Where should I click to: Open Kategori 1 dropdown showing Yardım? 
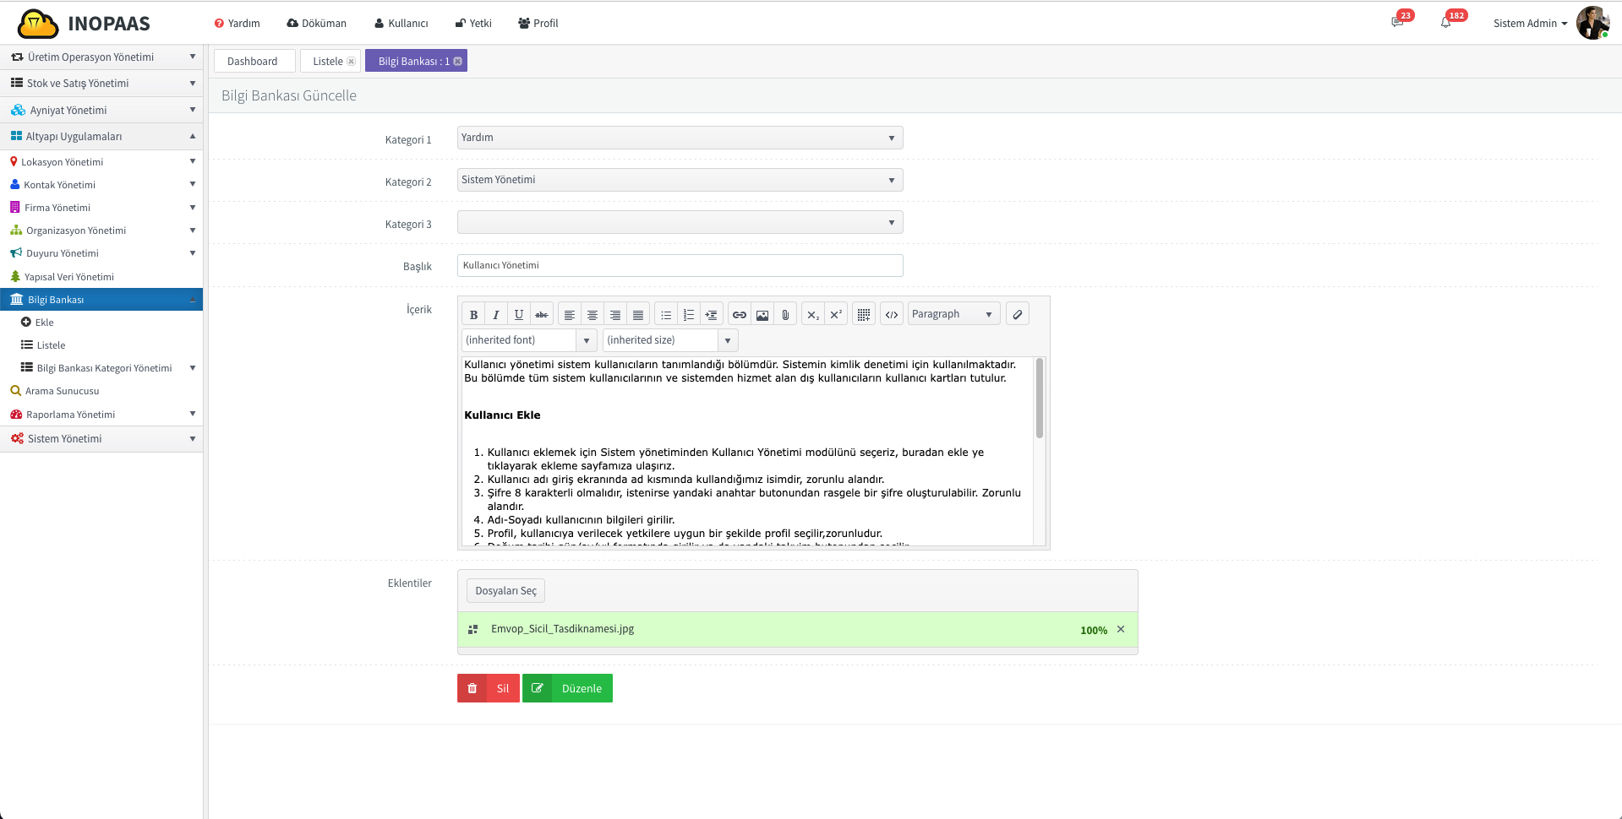pos(680,138)
